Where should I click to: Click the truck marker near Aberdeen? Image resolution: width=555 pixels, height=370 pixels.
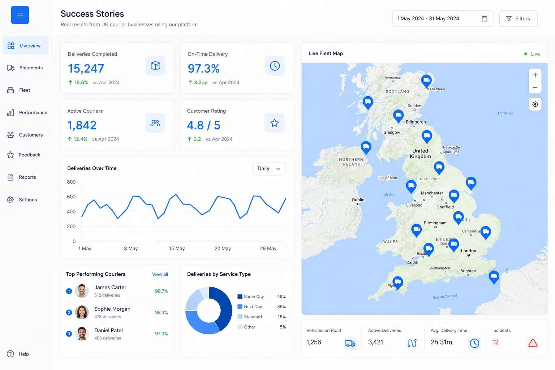[x=426, y=81]
